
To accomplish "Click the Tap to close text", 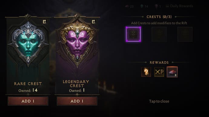I will point(159,101).
